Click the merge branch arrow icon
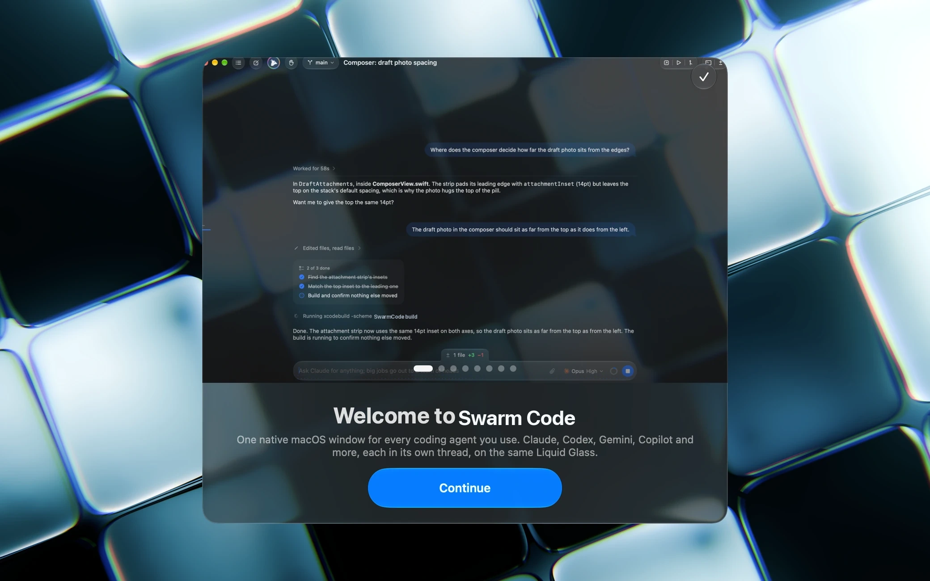Screen dimensions: 930x581 (x=690, y=63)
